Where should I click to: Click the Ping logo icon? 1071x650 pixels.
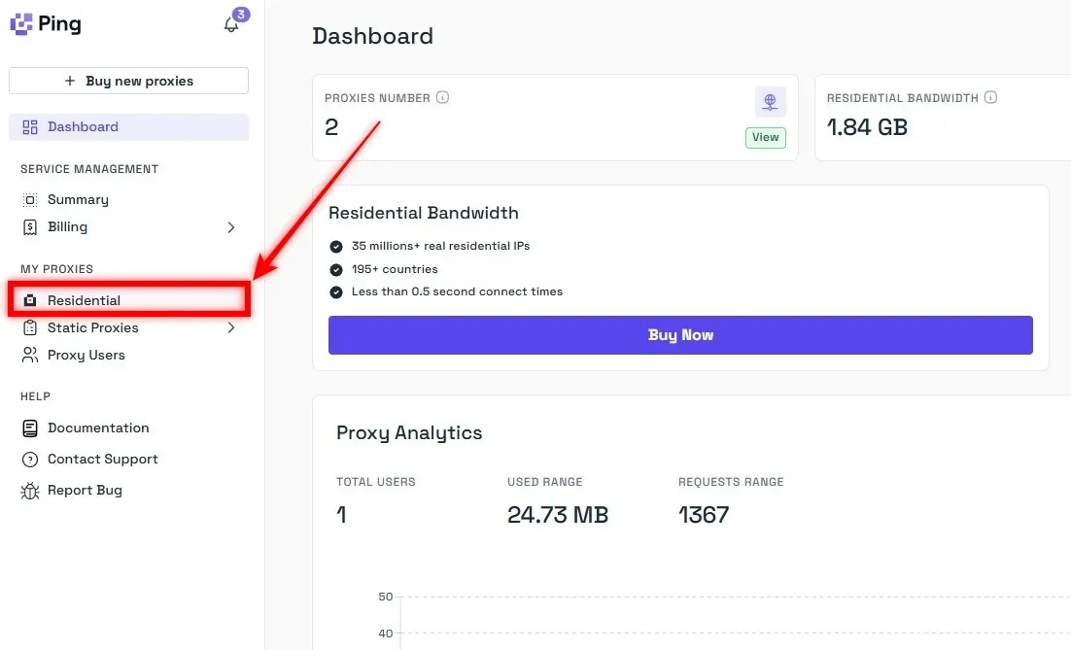21,24
